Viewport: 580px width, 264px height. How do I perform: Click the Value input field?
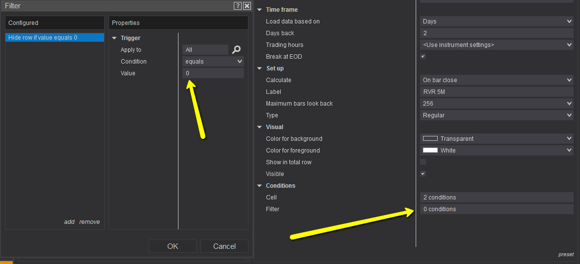coord(213,73)
